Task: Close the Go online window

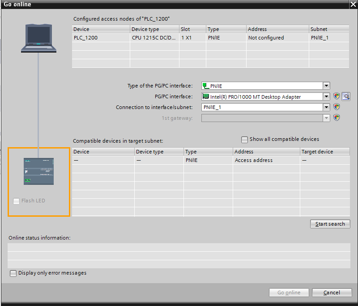Action: point(353,4)
